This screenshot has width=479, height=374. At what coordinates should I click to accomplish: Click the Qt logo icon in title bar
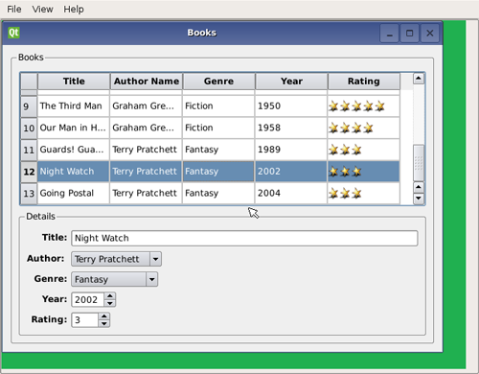(13, 33)
